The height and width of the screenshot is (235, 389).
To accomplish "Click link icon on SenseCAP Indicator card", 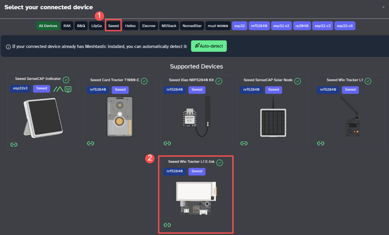I will (14, 145).
